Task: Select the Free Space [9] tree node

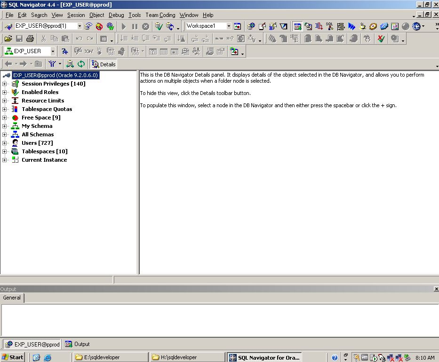Action: (x=41, y=118)
